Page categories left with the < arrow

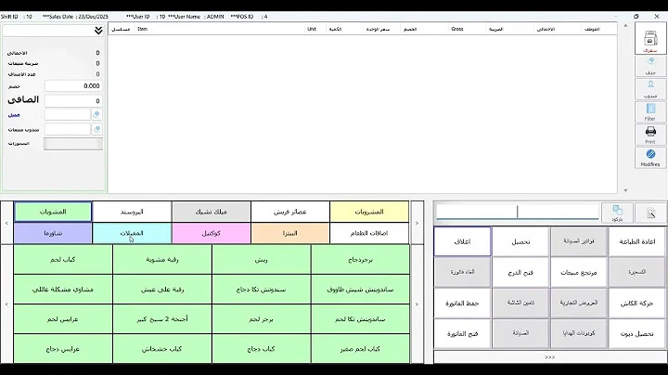6,223
